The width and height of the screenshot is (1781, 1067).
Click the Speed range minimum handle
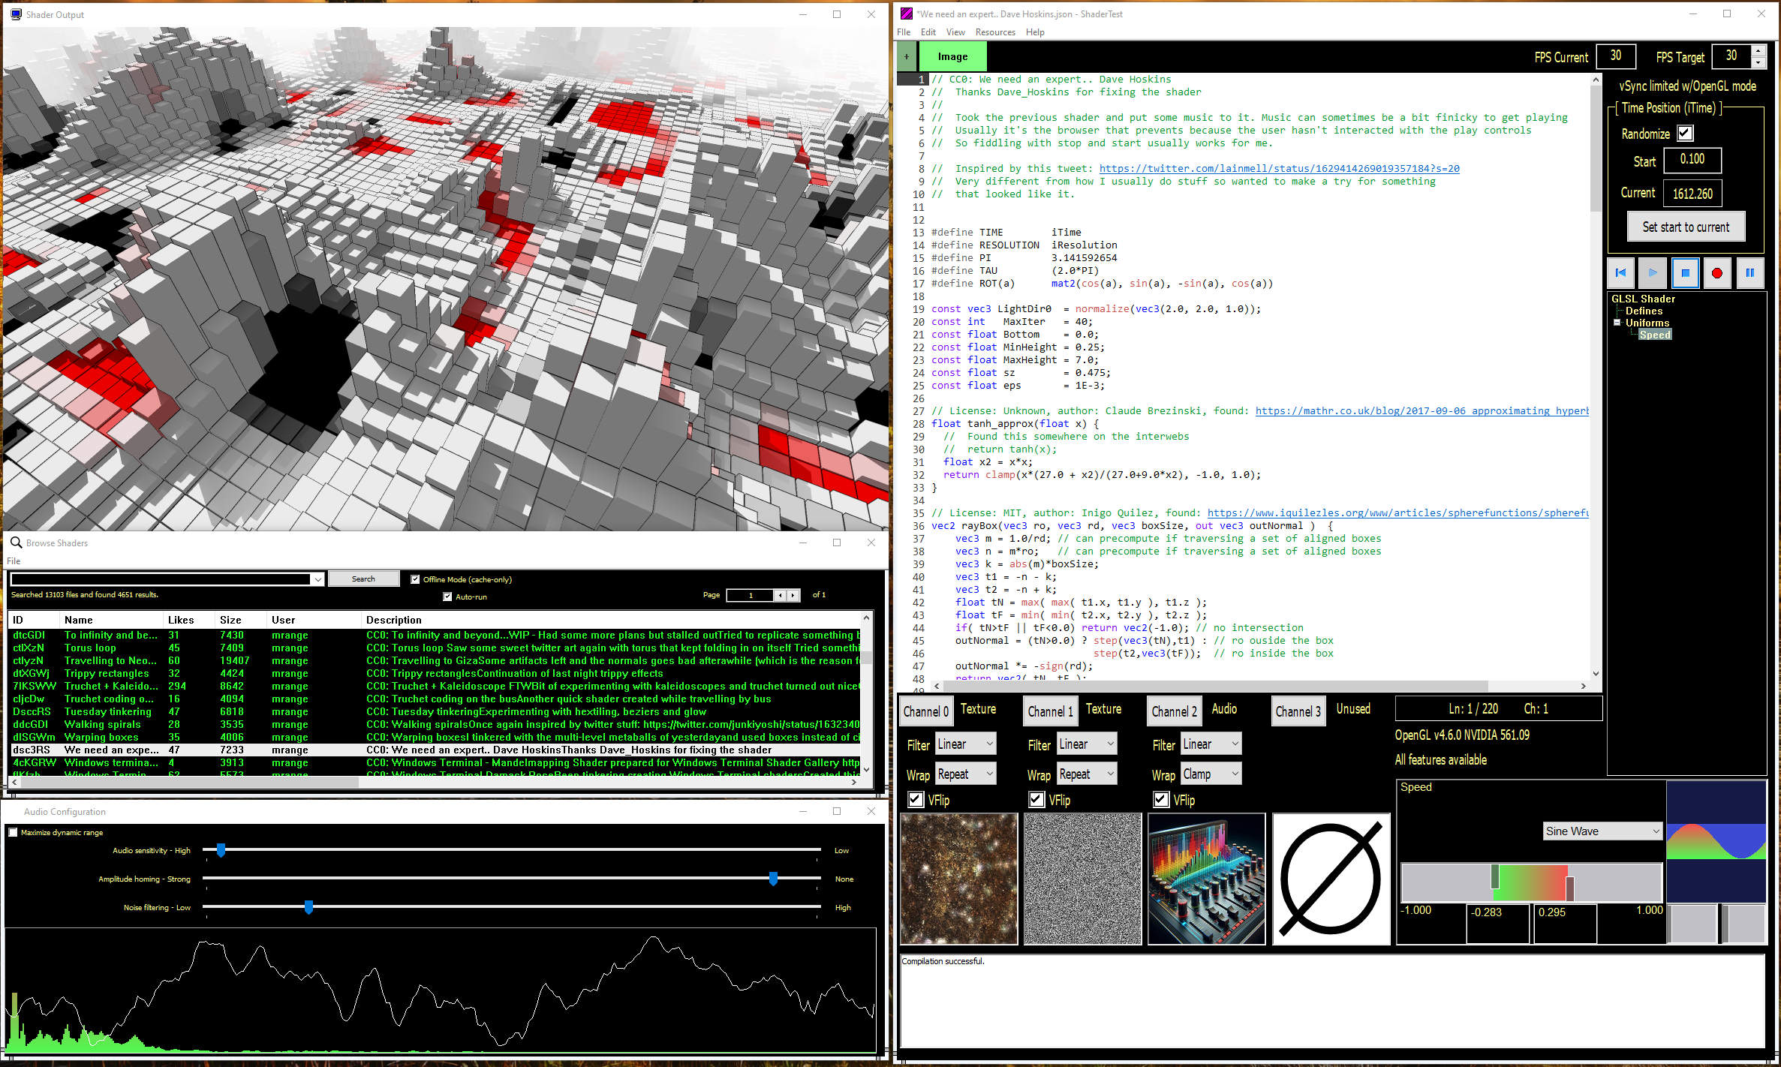coord(1495,876)
